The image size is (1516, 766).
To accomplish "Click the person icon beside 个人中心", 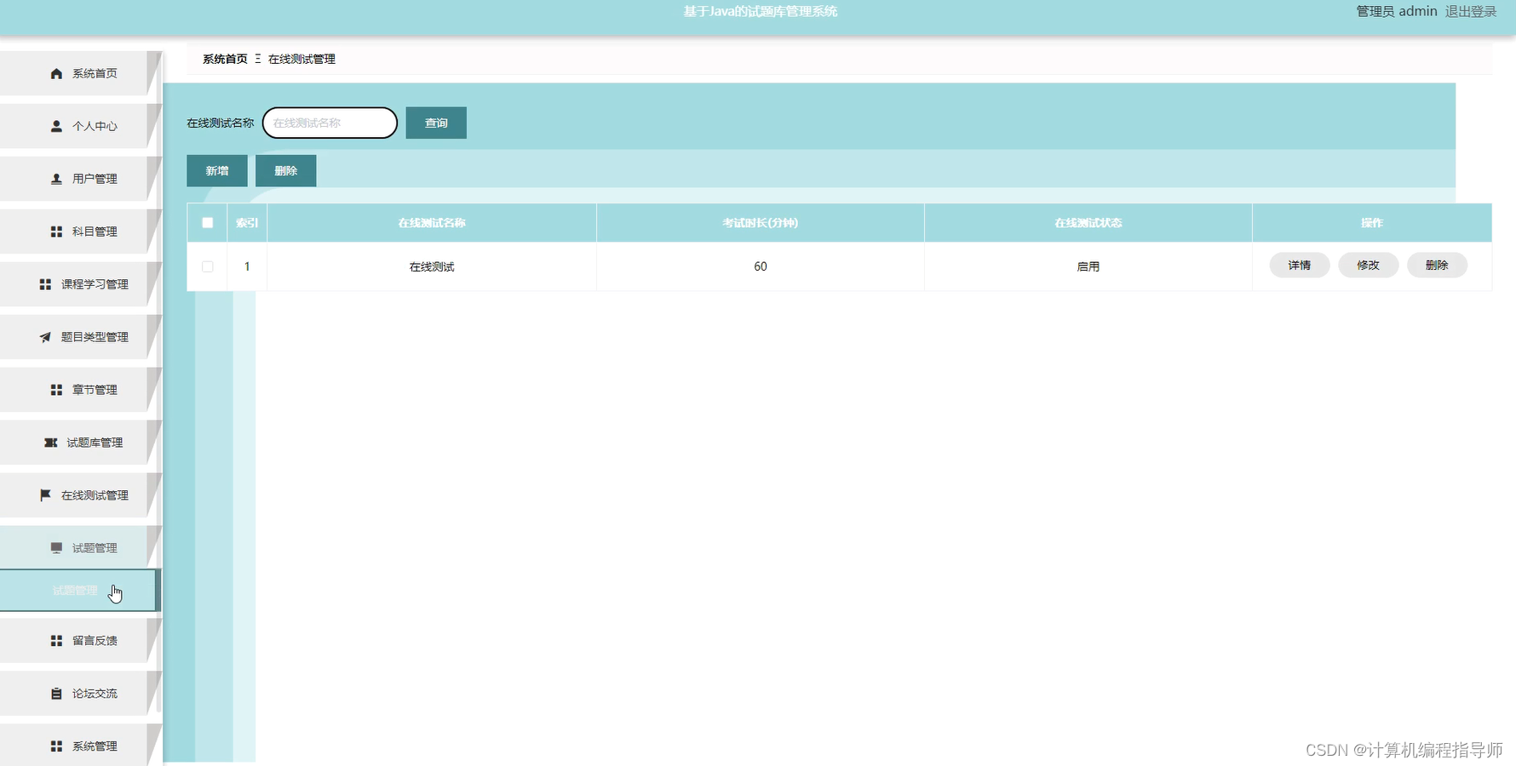I will (x=56, y=126).
